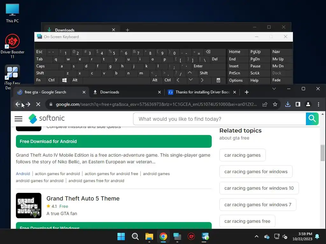Click action games for android free tag

pos(111,174)
